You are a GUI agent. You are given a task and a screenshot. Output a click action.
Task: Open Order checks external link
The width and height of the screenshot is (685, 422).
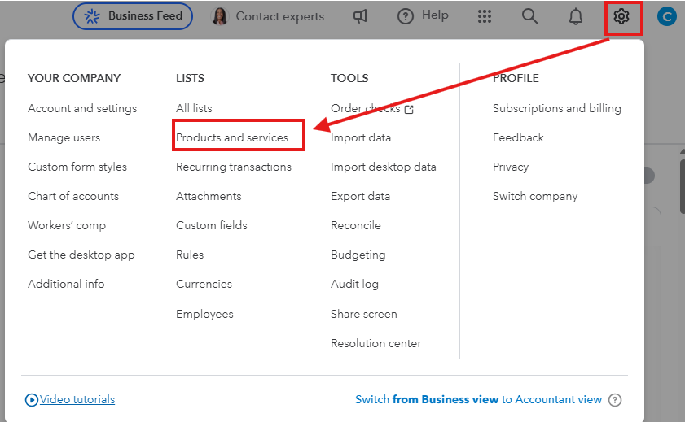point(372,108)
